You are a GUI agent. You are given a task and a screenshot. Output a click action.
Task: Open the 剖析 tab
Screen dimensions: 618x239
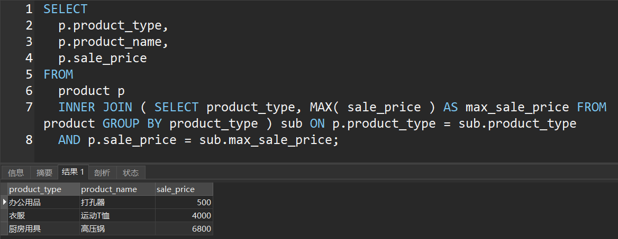[102, 173]
